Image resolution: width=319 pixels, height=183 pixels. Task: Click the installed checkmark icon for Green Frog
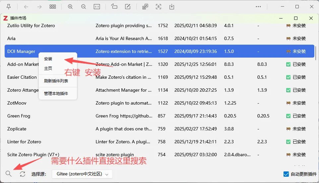(x=288, y=116)
